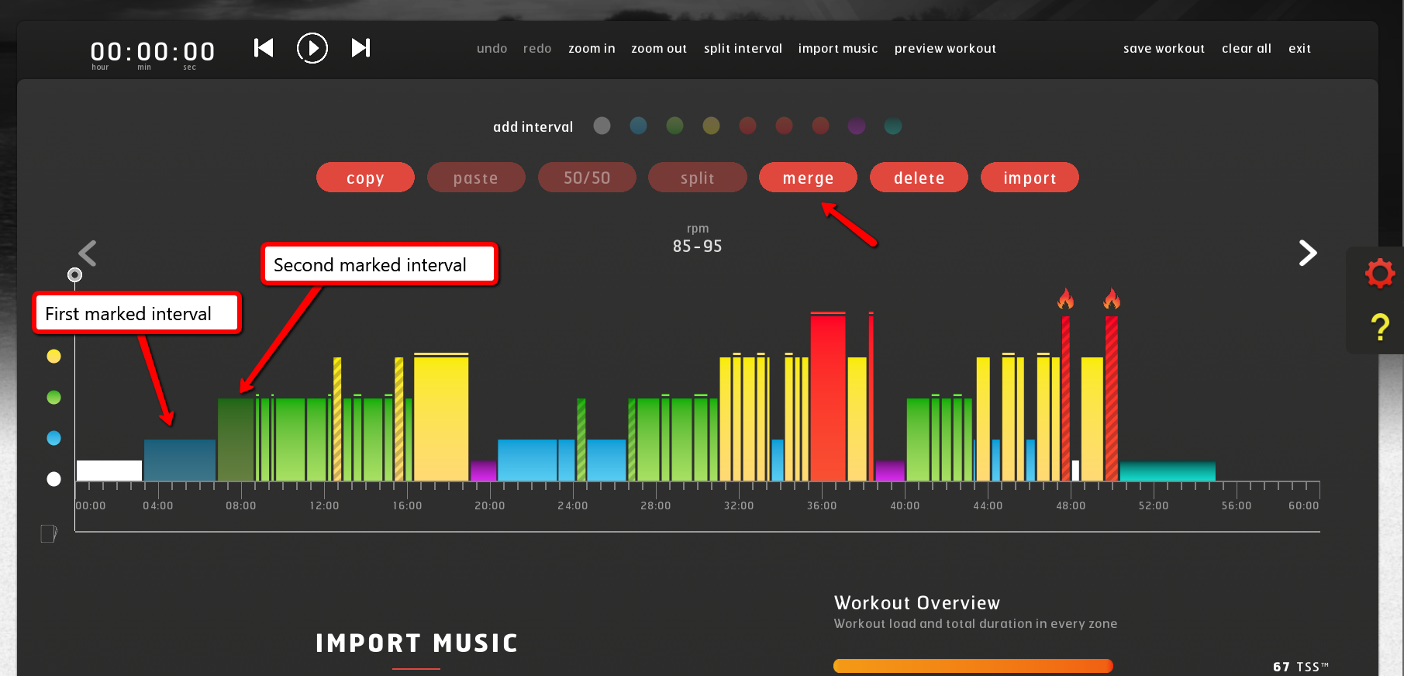Click save workout in the top bar

(x=1163, y=48)
